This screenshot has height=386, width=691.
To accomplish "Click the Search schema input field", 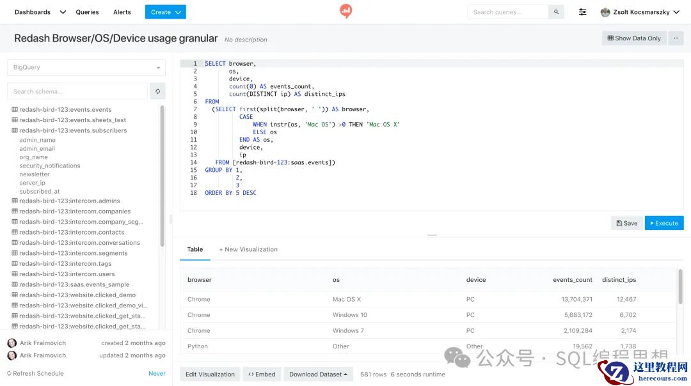I will tap(77, 91).
